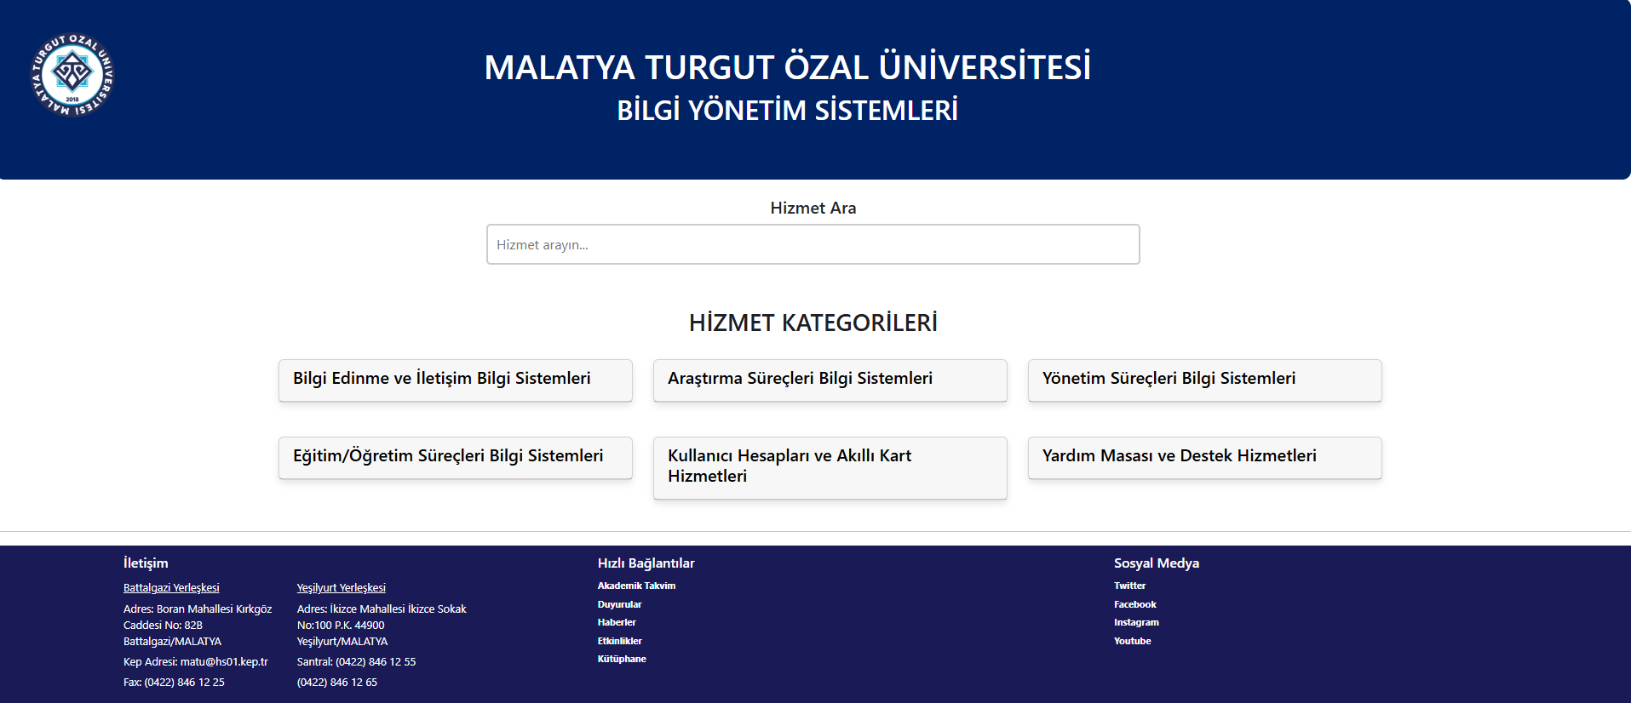Click the Kep Adresi matu@hs01.kep.tr text
Image resolution: width=1631 pixels, height=703 pixels.
pyautogui.click(x=196, y=662)
